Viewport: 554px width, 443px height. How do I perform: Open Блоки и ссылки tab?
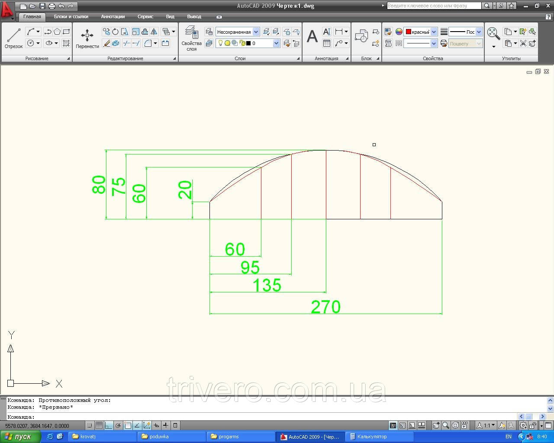coord(71,16)
